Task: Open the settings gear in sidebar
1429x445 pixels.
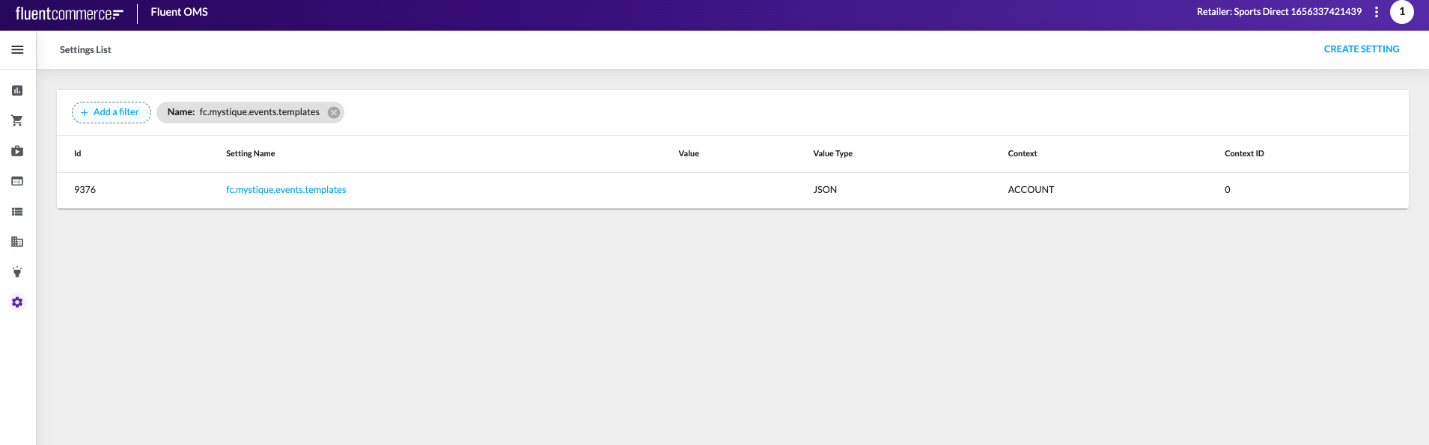Action: pyautogui.click(x=17, y=302)
